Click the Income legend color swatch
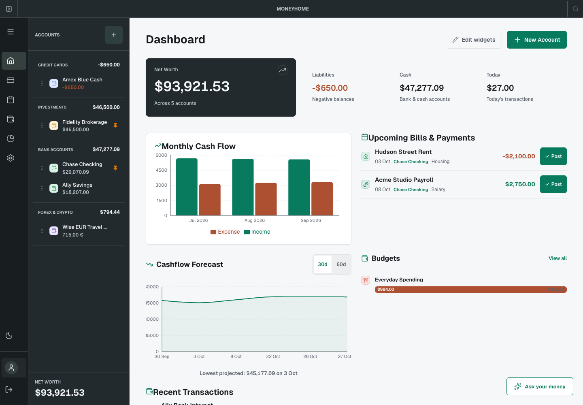The image size is (583, 405). coord(247,232)
